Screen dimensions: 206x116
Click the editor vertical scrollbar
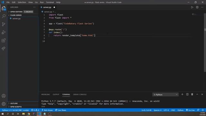[x=205, y=43]
